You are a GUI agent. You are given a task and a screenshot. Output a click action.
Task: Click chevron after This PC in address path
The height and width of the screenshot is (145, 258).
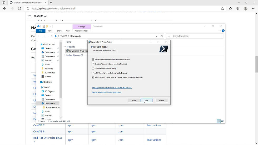click(x=69, y=36)
